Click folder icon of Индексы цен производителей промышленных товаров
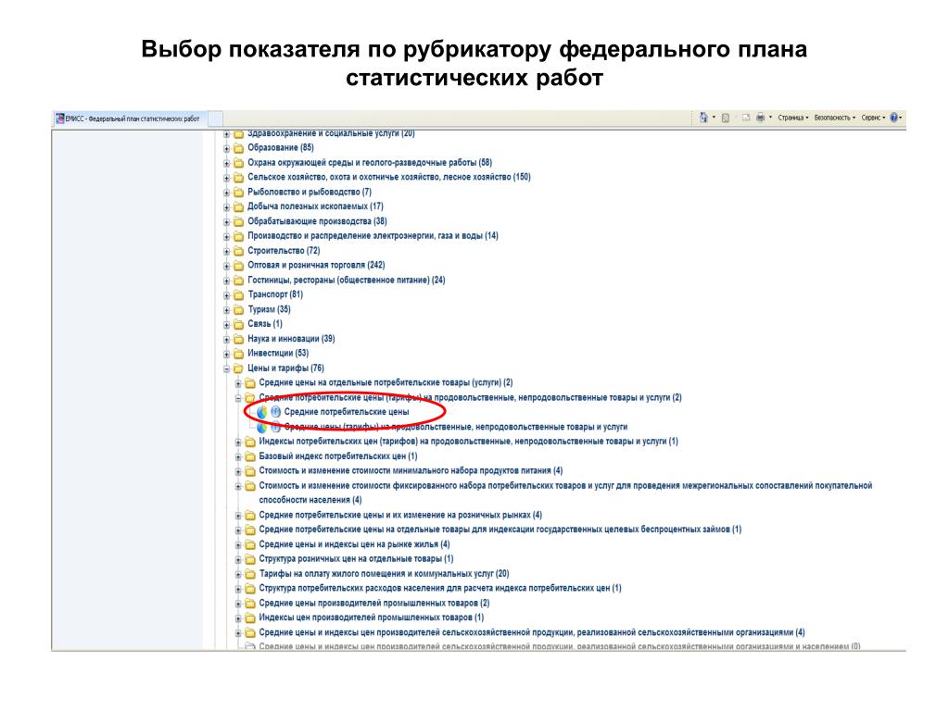 tap(250, 617)
